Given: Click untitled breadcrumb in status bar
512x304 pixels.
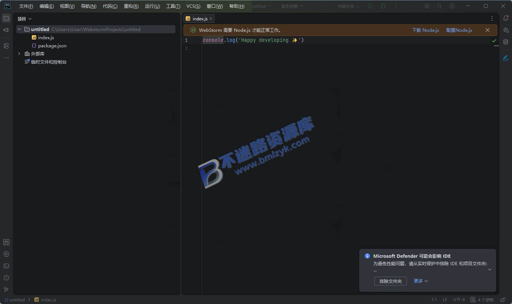Looking at the screenshot, I should click(15, 300).
